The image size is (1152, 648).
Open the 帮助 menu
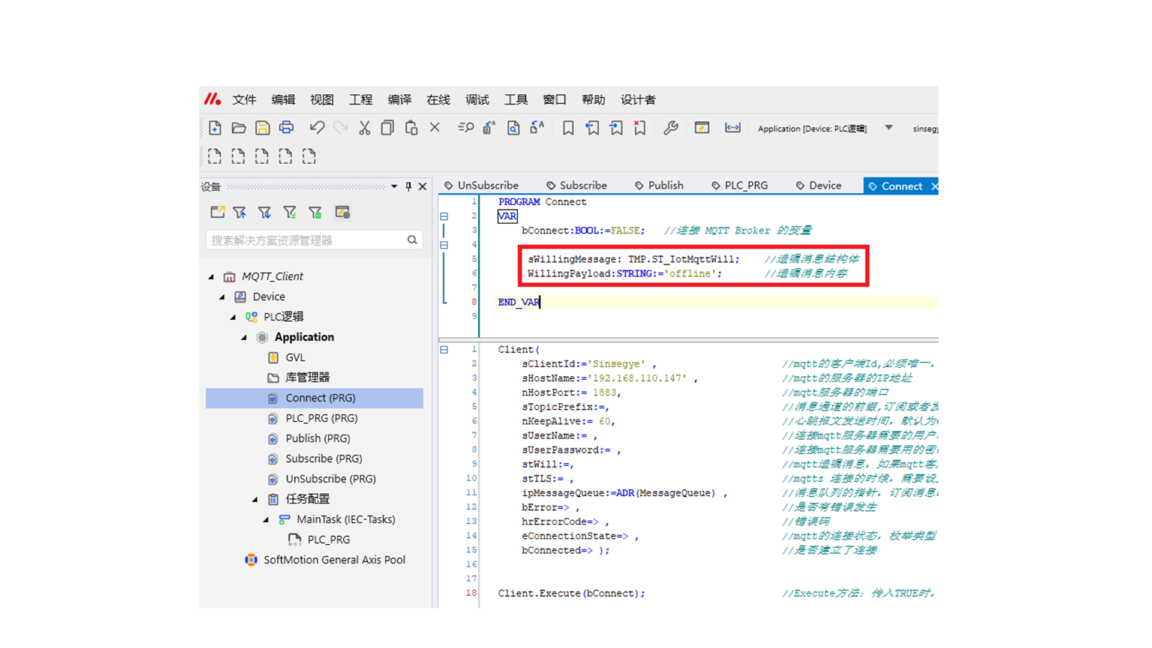coord(593,100)
